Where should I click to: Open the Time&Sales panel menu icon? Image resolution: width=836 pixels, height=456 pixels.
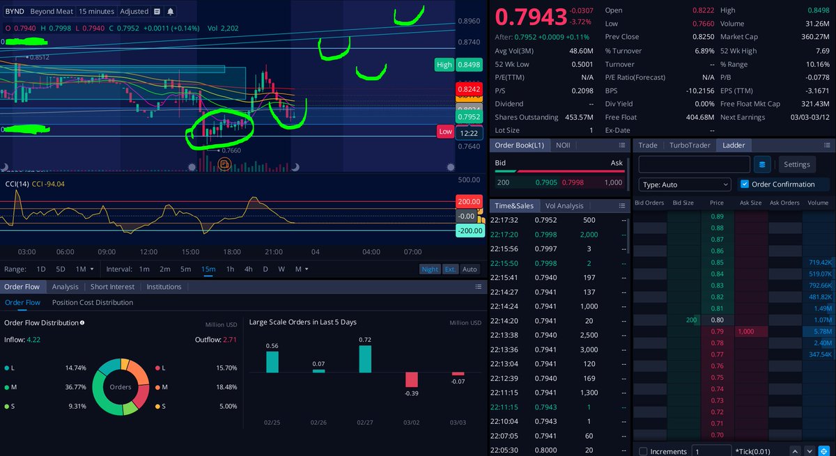coord(621,205)
